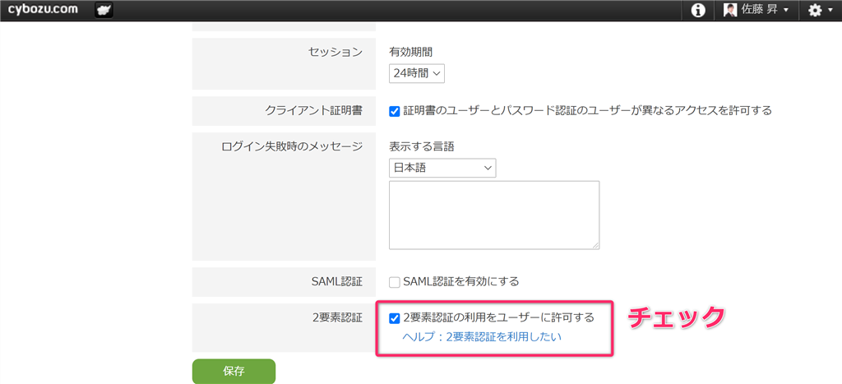Open the information icon in header
Screen dimensions: 842x384
pos(697,10)
